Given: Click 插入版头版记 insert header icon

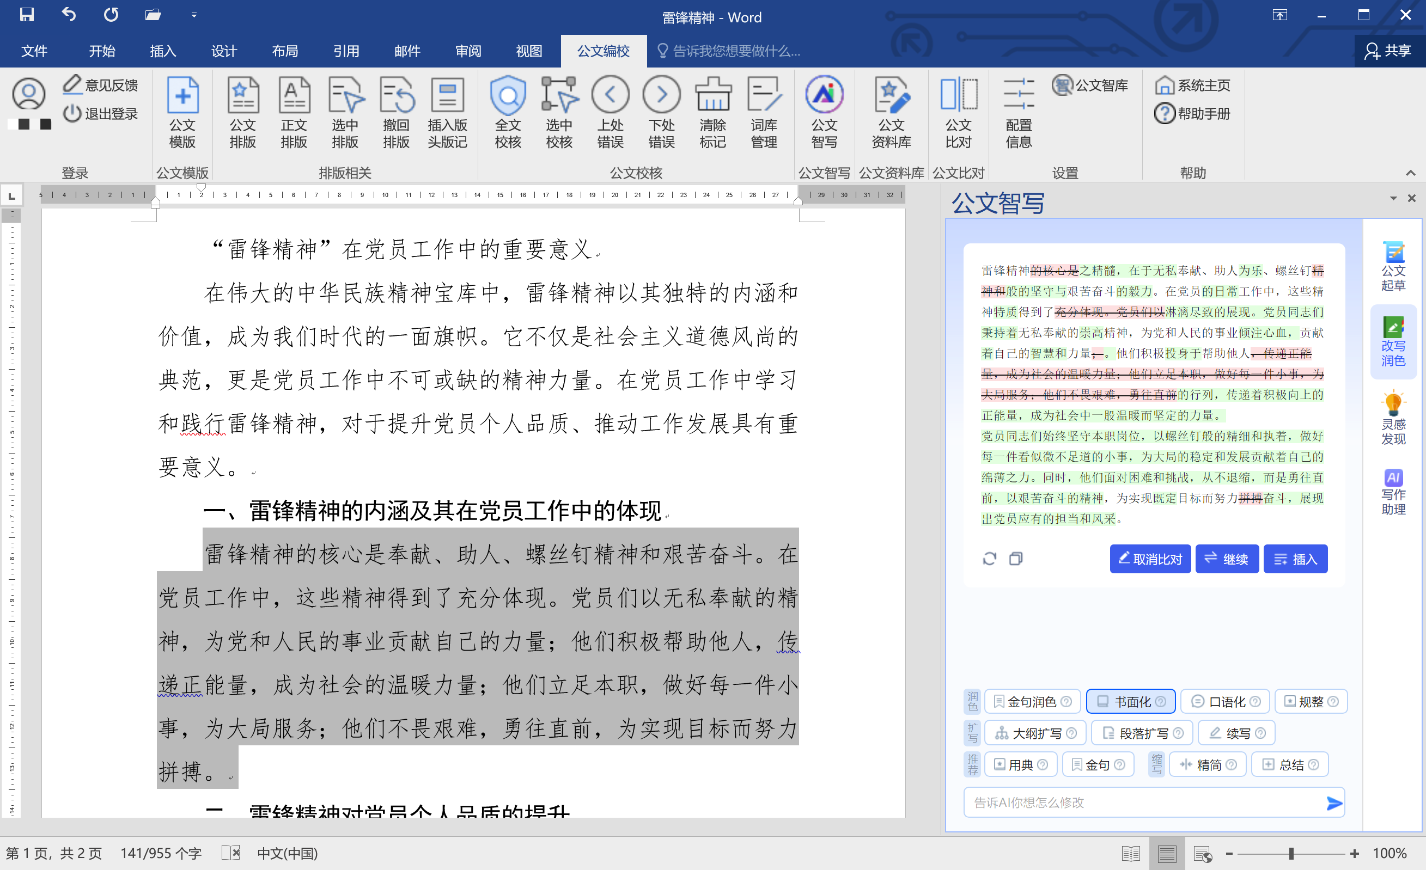Looking at the screenshot, I should (447, 113).
